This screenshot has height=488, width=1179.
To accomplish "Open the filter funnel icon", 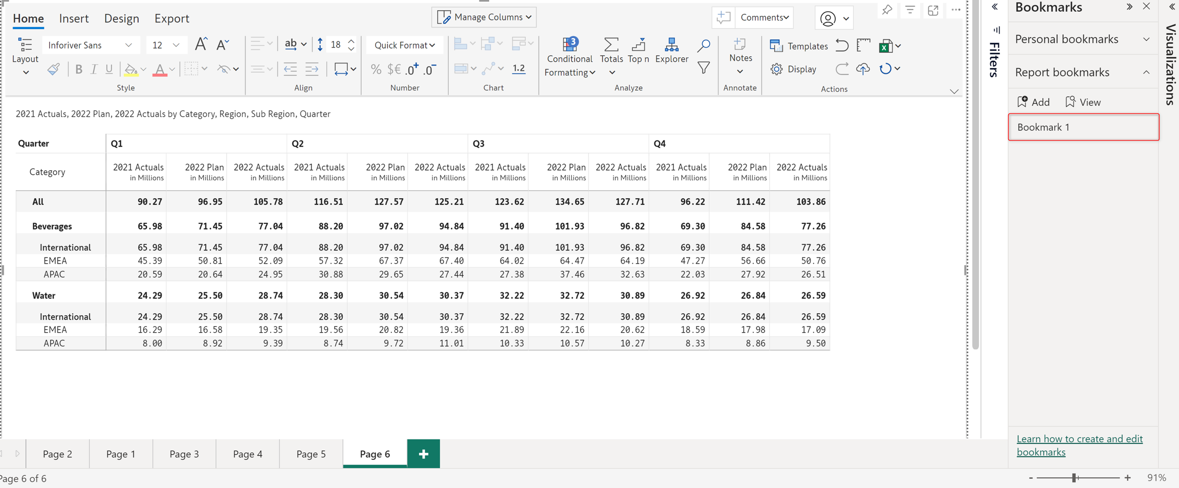I will [704, 68].
